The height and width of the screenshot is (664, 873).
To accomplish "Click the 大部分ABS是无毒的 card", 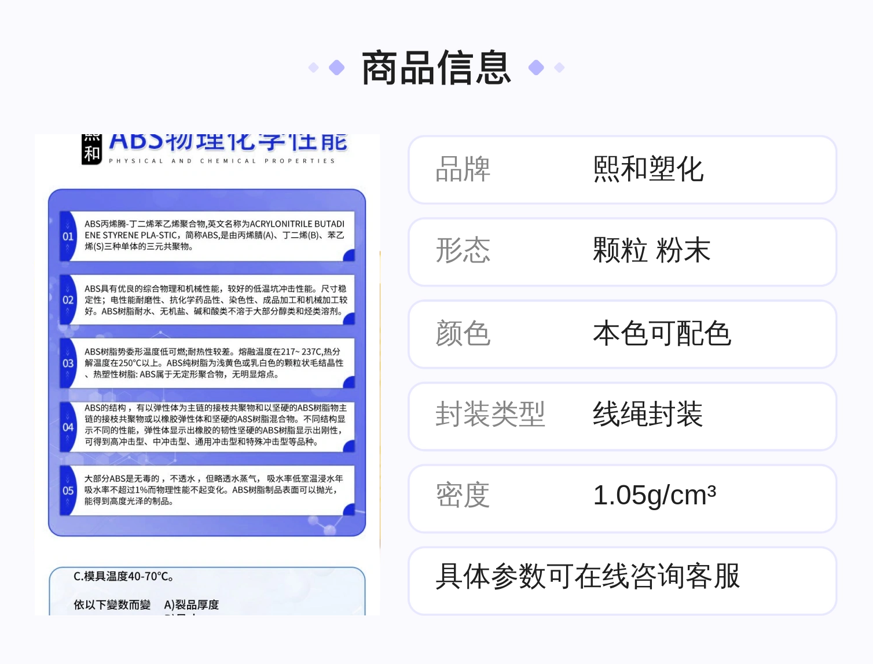I will click(x=207, y=490).
